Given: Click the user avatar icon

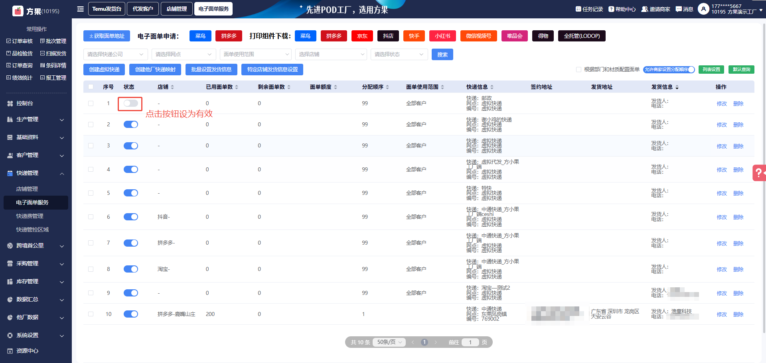Looking at the screenshot, I should click(x=703, y=9).
